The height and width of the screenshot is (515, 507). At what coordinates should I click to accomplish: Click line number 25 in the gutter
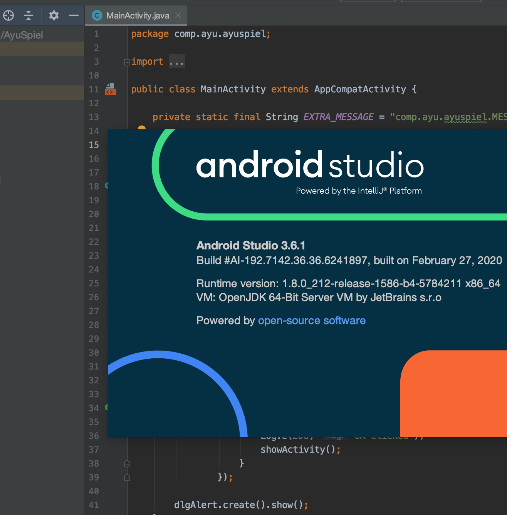point(94,283)
